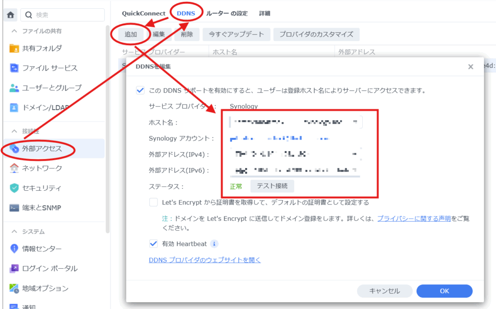Toggle the Heartbeat (有効 Heartbeat) checkbox
496x309 pixels.
pyautogui.click(x=154, y=244)
